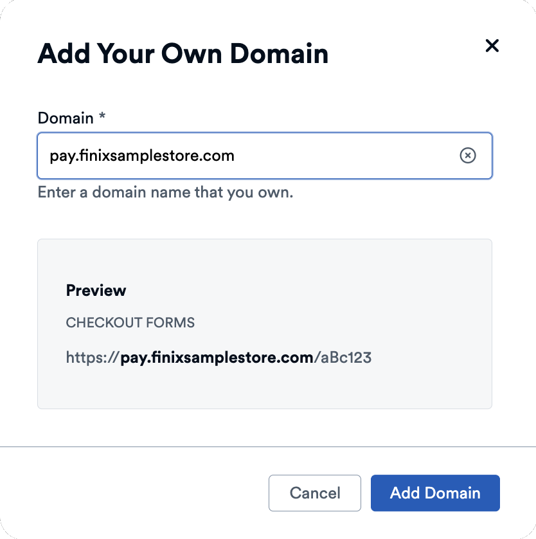Click the '/aBc123' suffix in the preview URL

[x=343, y=357]
